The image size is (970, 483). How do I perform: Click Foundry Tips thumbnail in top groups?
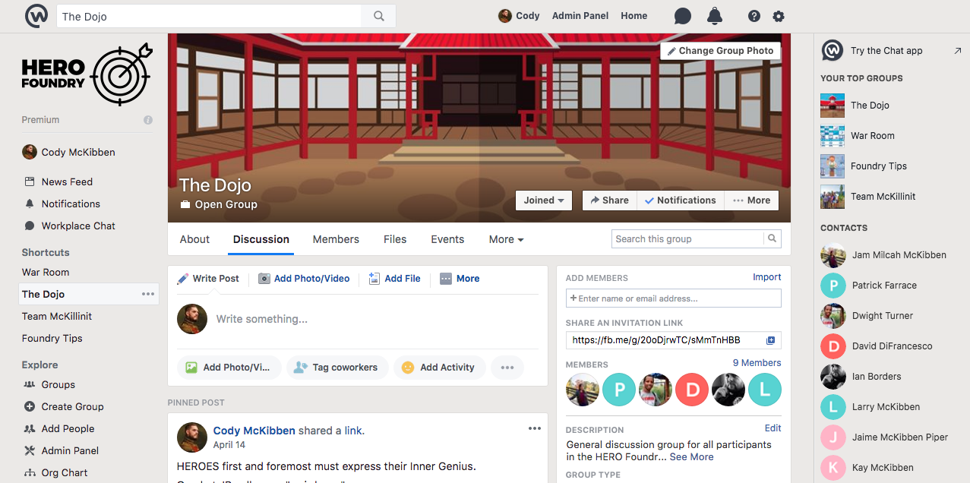833,166
